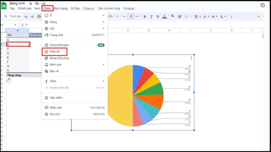The image size is (271, 152).
Task: Open the font family dropdown arrow
Action: [117, 16]
